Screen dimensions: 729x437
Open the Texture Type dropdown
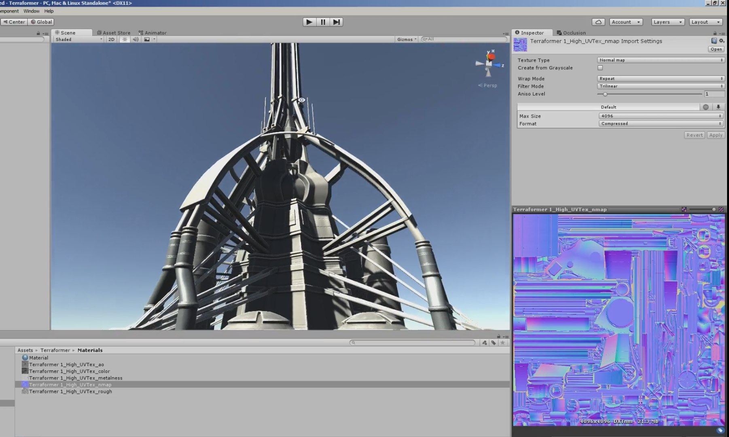660,60
